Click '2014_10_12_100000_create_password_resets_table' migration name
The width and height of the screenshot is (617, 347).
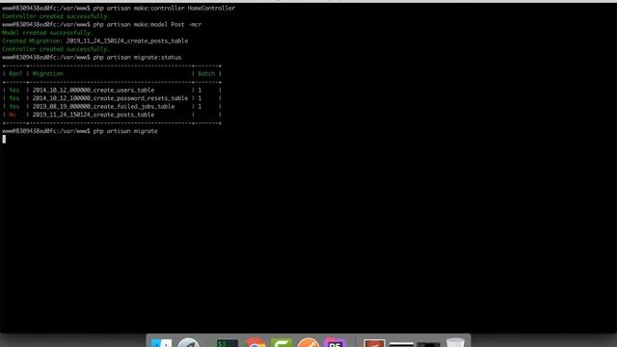coord(110,98)
